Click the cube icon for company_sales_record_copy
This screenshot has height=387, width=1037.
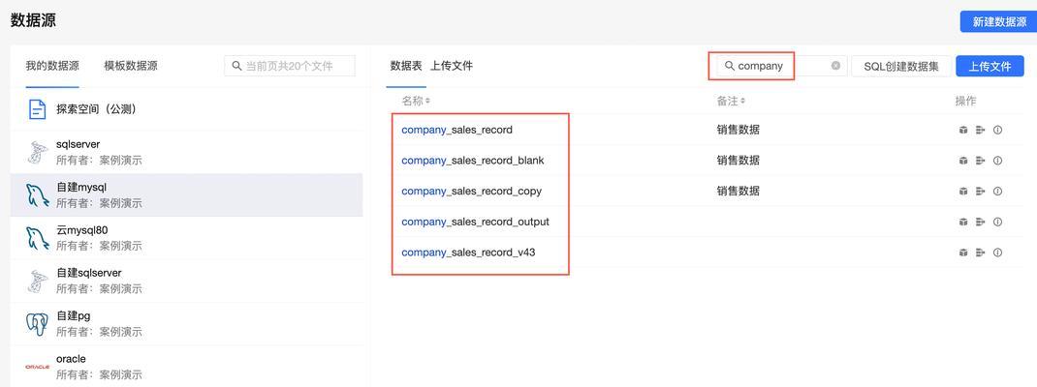click(963, 191)
